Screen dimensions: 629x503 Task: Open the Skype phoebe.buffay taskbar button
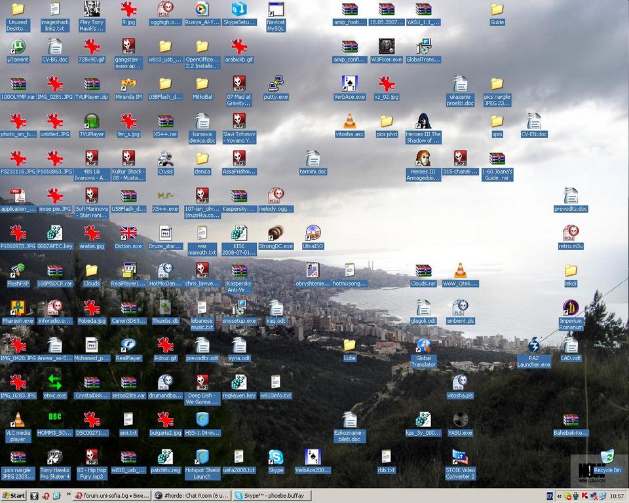point(271,496)
